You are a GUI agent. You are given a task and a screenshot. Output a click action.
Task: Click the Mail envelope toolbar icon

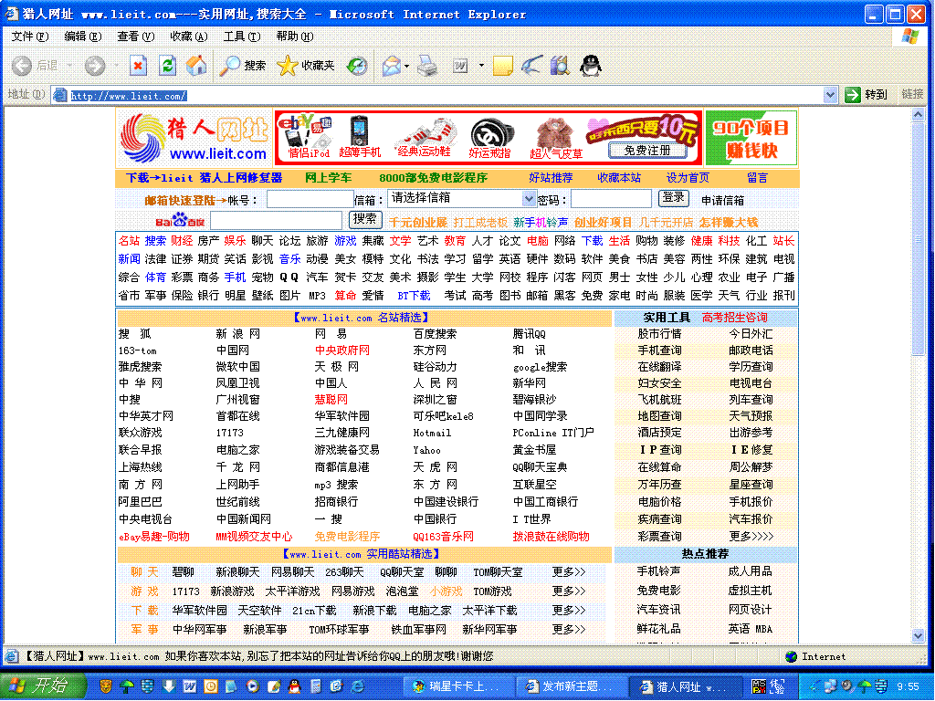pyautogui.click(x=390, y=66)
